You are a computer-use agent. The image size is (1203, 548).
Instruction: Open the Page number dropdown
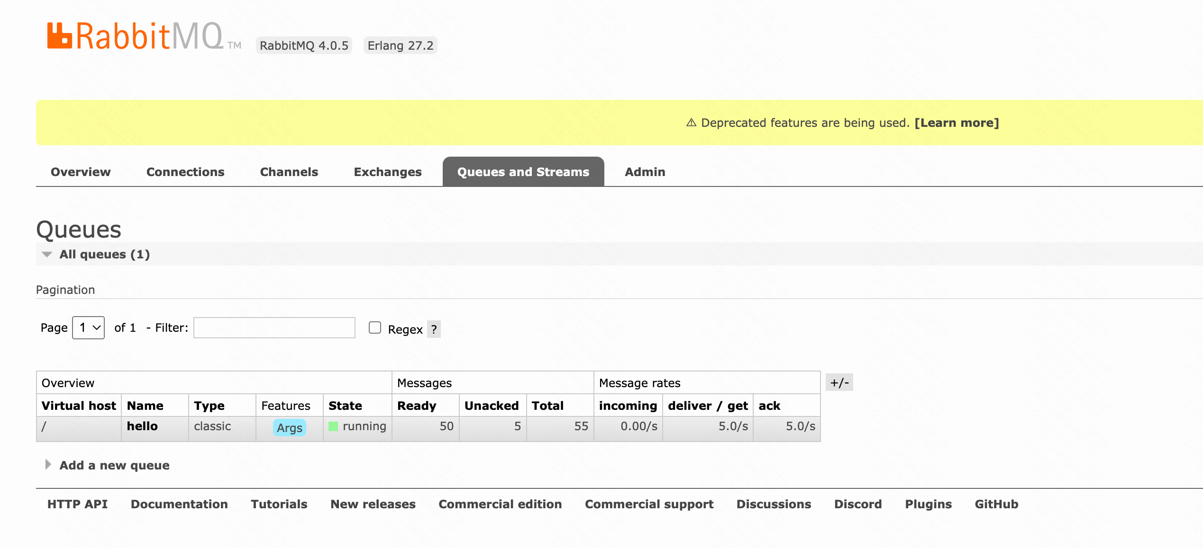coord(89,327)
